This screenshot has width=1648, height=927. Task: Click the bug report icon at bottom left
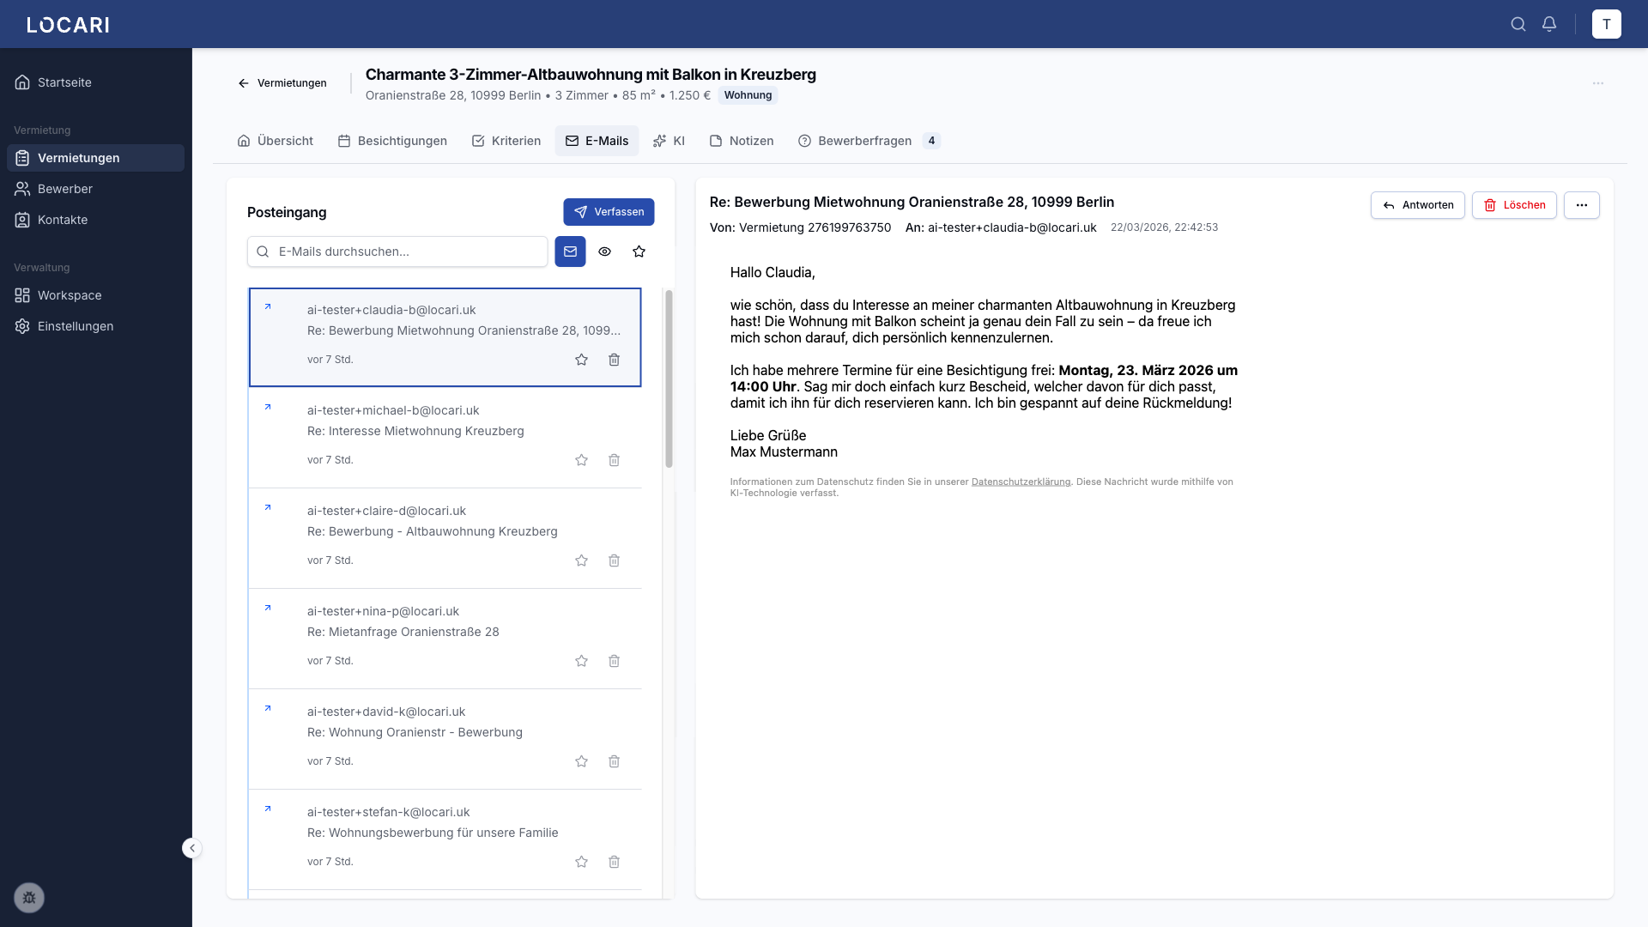tap(29, 898)
